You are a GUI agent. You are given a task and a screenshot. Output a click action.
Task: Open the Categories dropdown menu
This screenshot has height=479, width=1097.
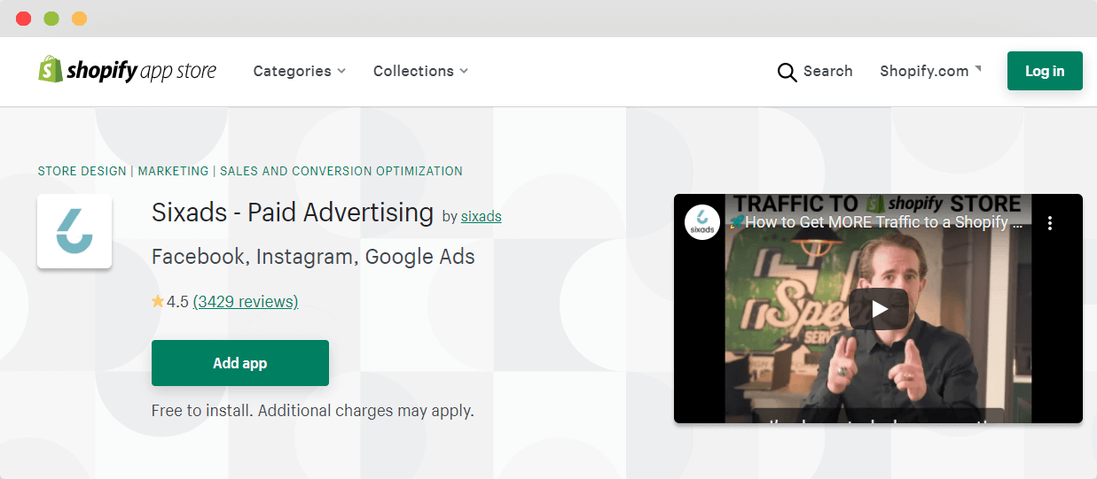pyautogui.click(x=299, y=71)
